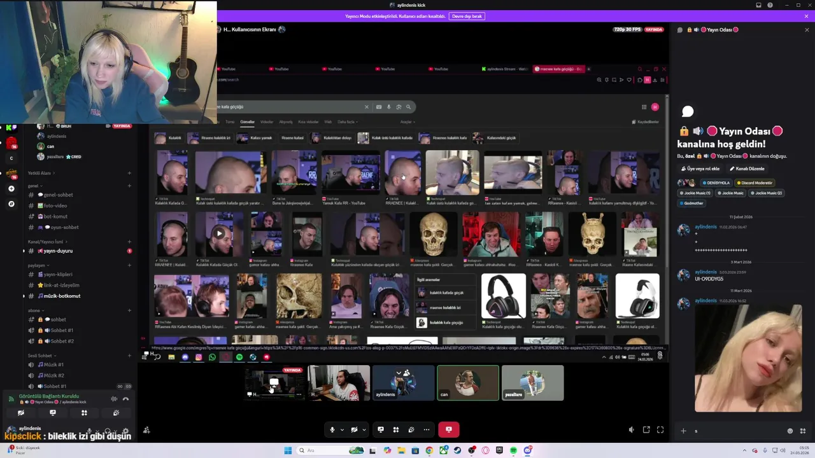Select the Discord Moderatör role tag
The height and width of the screenshot is (458, 815).
755,183
